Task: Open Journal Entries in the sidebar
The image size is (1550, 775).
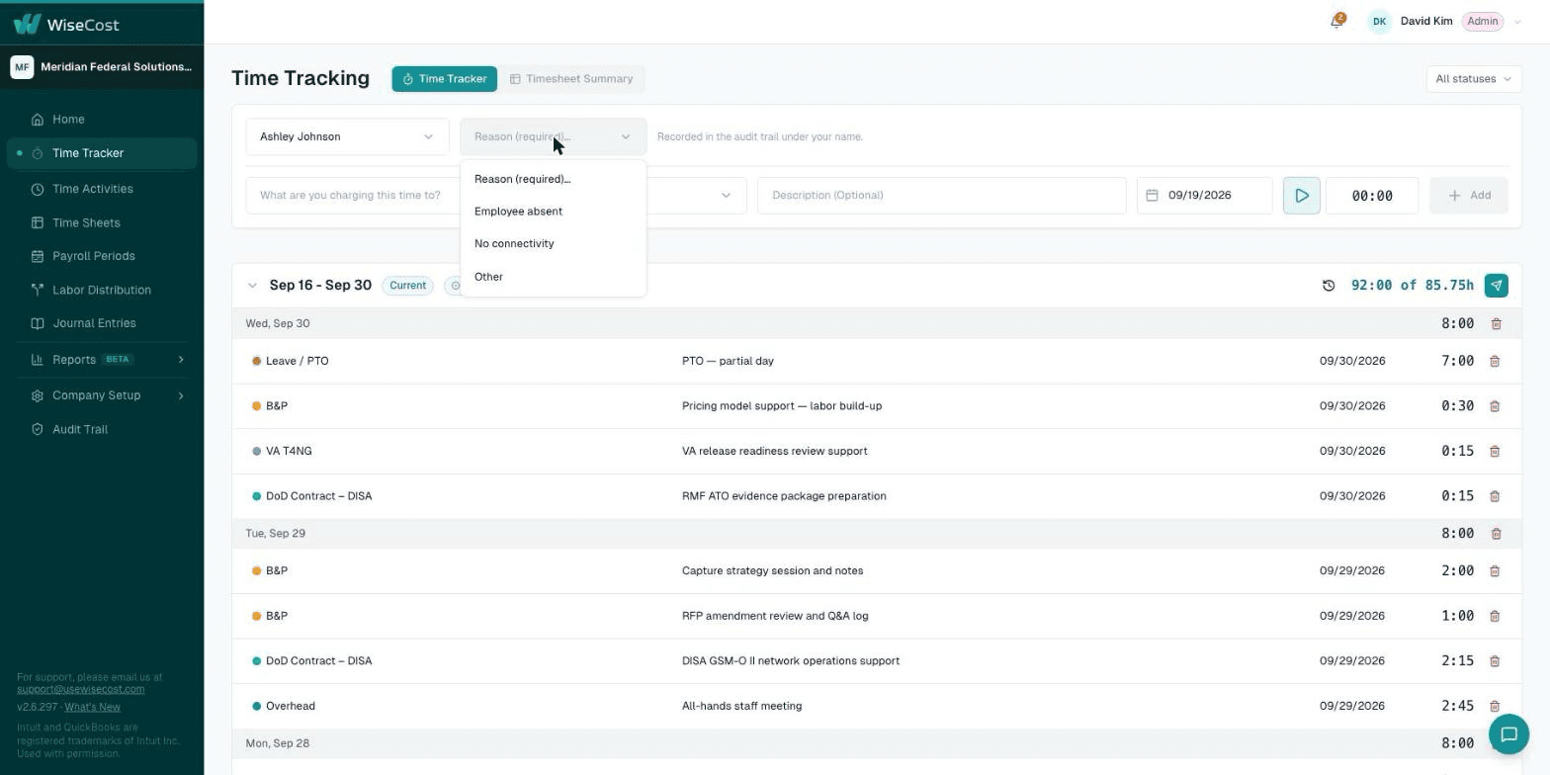Action: [x=102, y=323]
